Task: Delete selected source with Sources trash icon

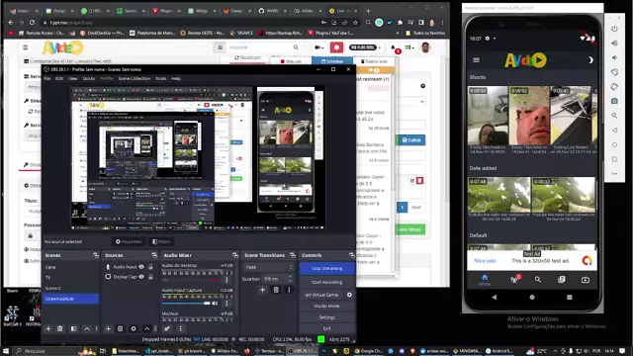Action: pyautogui.click(x=121, y=328)
